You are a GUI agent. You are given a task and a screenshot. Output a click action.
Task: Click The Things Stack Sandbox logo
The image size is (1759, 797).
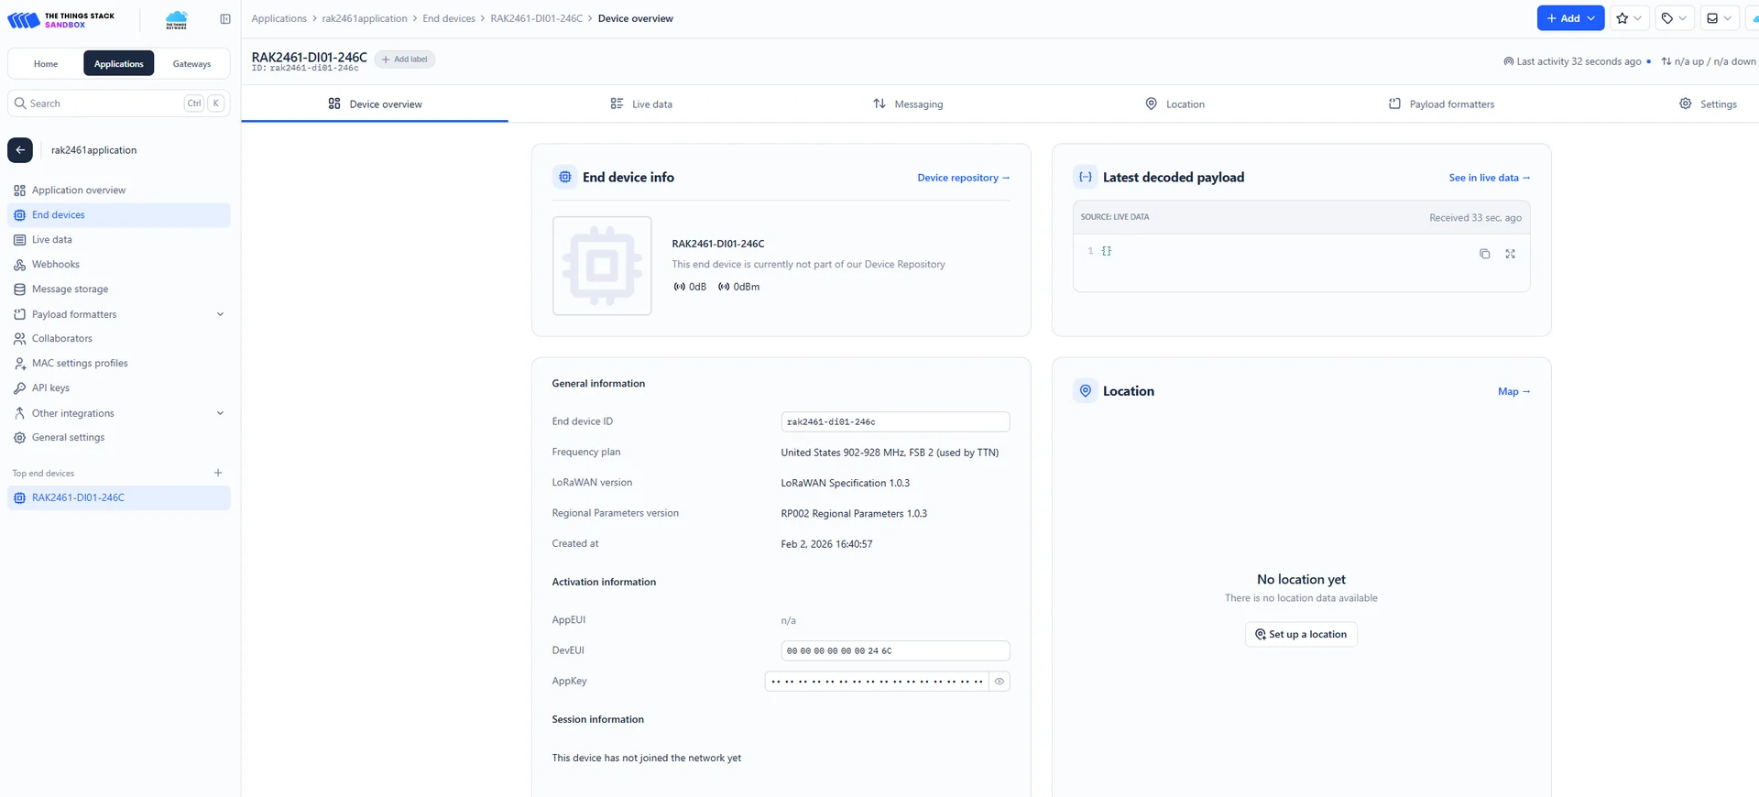click(x=61, y=19)
